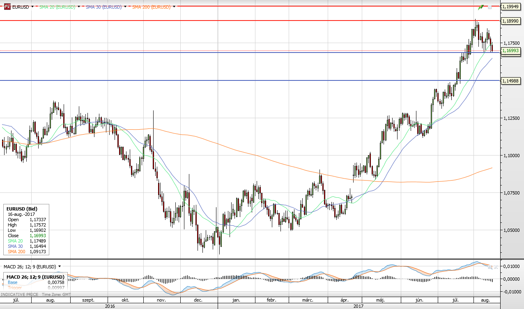Click the 1,19949 red line price tag
The height and width of the screenshot is (309, 524).
pos(510,7)
